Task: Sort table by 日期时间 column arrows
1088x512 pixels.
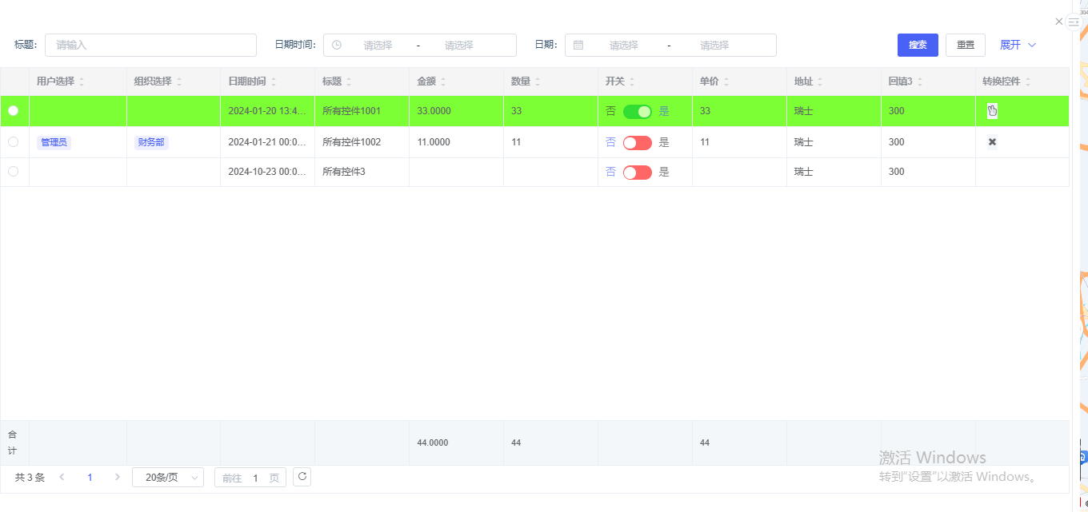Action: (x=274, y=81)
